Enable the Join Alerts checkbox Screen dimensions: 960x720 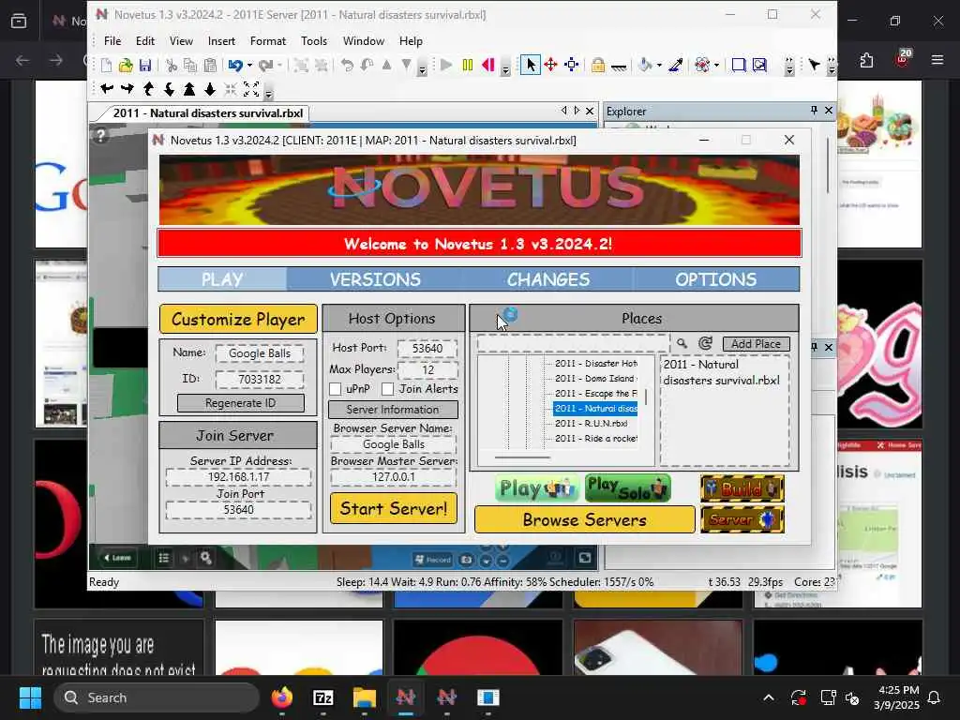click(387, 389)
